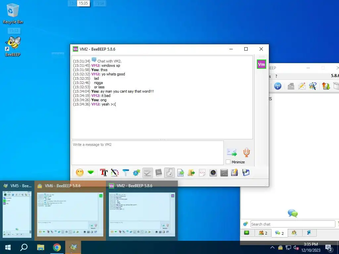This screenshot has width=339, height=254.
Task: Expand the hidden tray icons chevron
Action: pyautogui.click(x=272, y=247)
